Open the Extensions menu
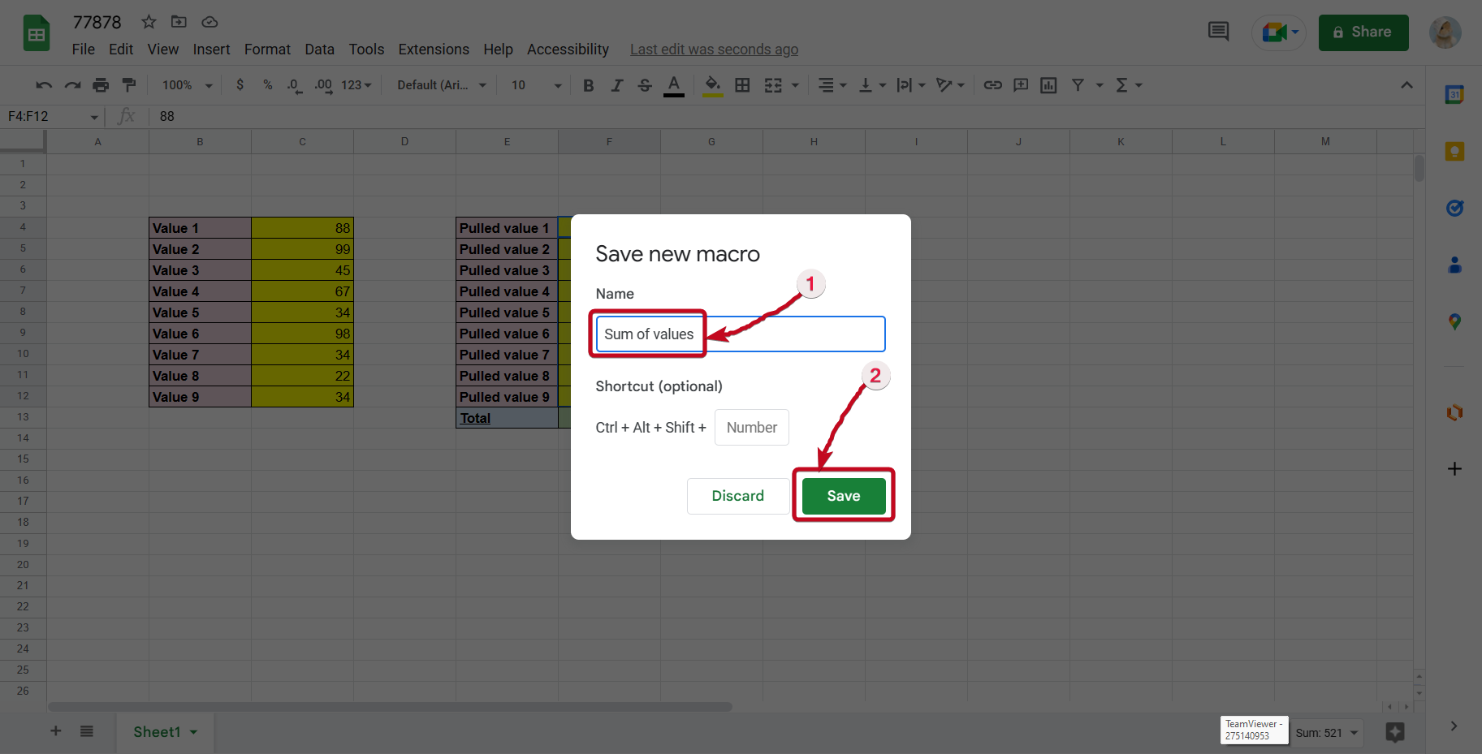1482x754 pixels. [433, 50]
